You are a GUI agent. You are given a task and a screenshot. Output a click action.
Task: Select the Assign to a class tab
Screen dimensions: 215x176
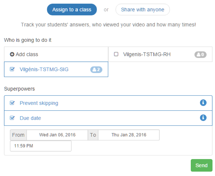(72, 10)
